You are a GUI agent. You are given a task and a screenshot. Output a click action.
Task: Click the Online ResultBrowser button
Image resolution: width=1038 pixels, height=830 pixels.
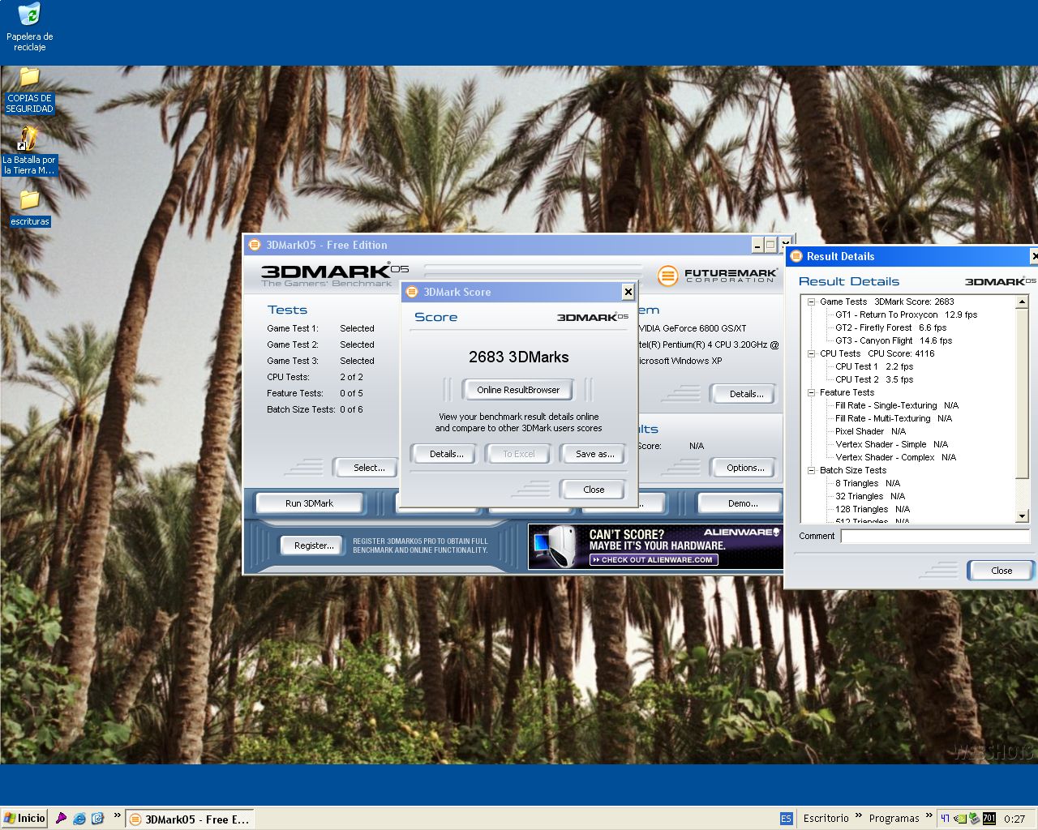point(518,390)
